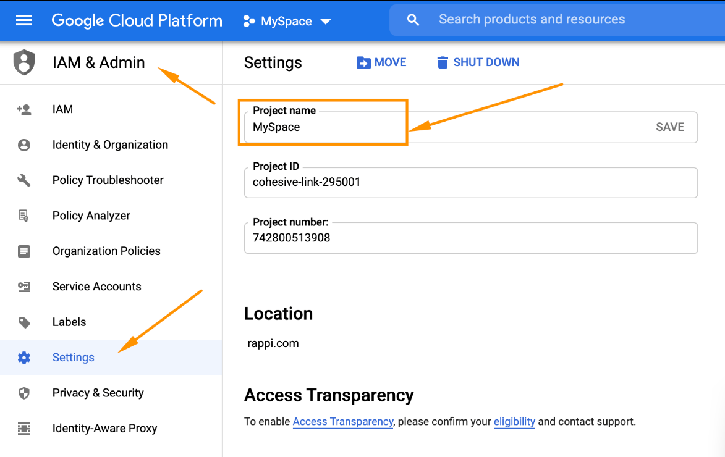Click the Labels tag icon
The height and width of the screenshot is (457, 725).
click(24, 322)
